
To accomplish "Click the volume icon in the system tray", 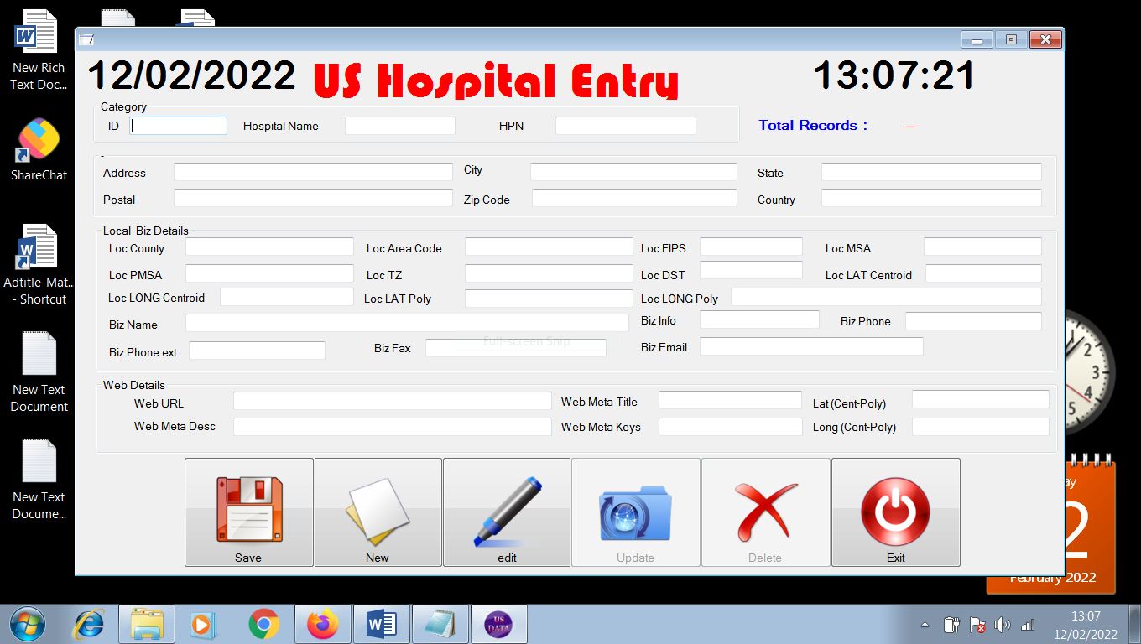I will tap(1003, 624).
